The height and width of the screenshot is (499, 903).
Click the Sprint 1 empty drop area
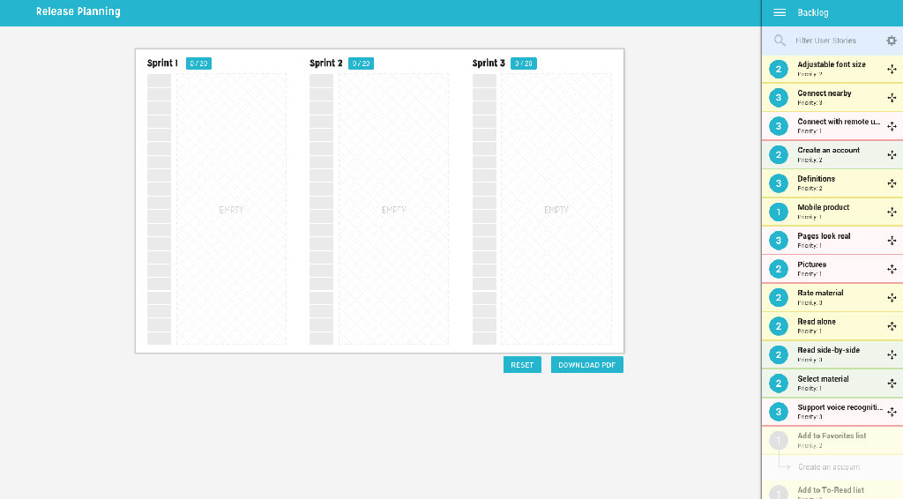tap(231, 210)
